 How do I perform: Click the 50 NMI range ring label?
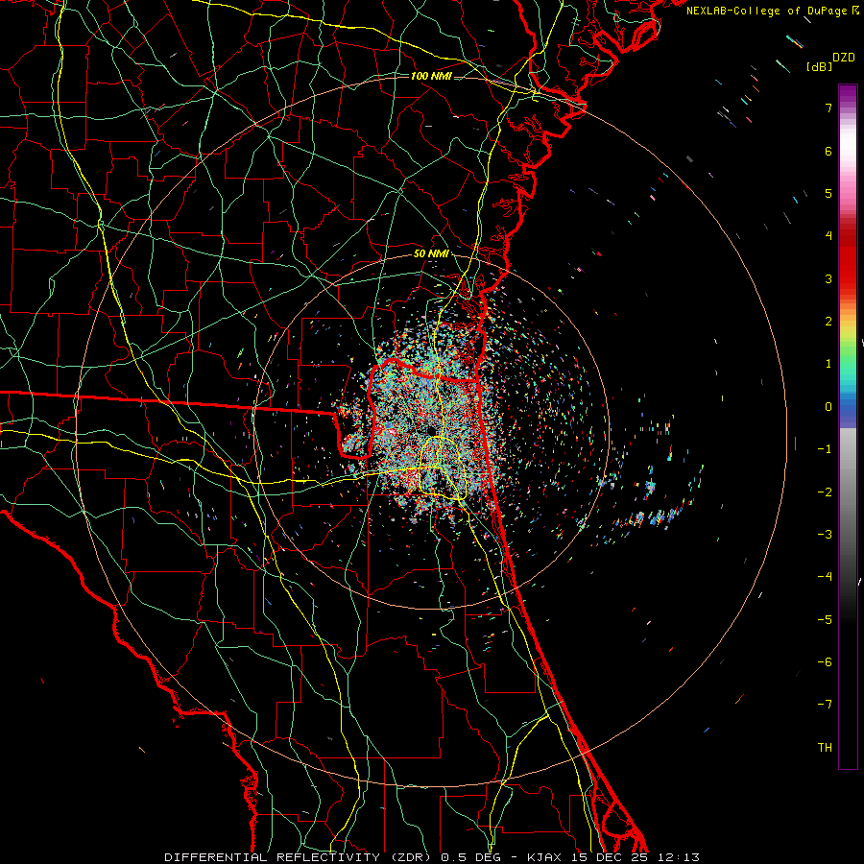(x=431, y=253)
